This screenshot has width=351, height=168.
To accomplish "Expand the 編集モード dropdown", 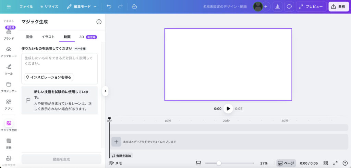I will (82, 7).
